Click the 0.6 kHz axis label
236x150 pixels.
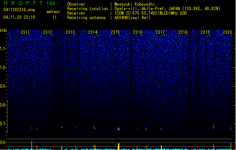(3, 142)
